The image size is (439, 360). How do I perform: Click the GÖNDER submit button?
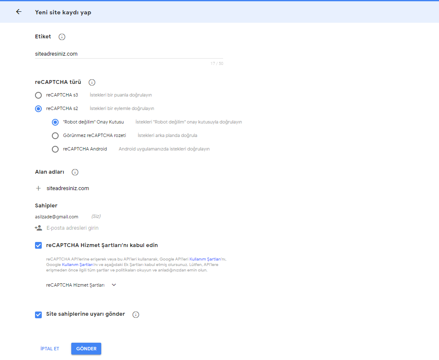click(x=86, y=349)
